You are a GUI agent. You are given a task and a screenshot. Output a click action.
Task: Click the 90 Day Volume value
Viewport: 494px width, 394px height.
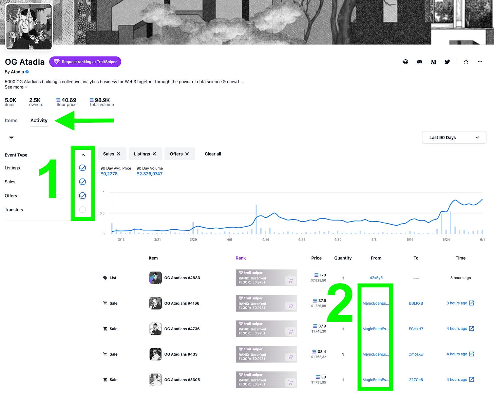(x=150, y=174)
